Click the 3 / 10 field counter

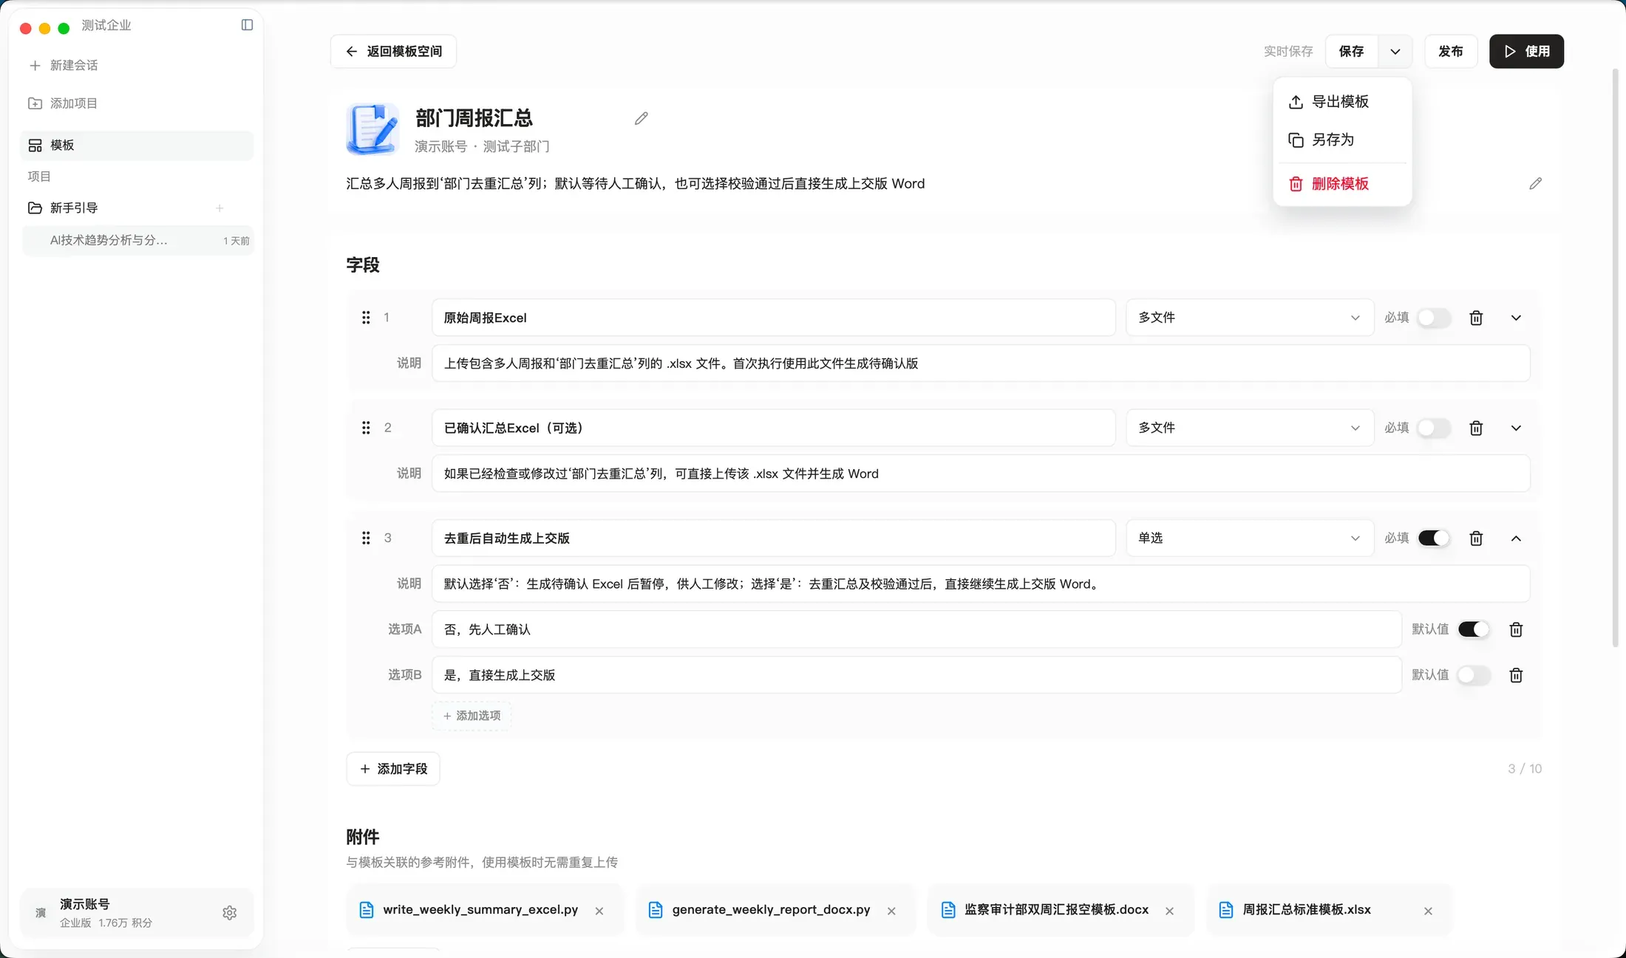click(x=1524, y=769)
